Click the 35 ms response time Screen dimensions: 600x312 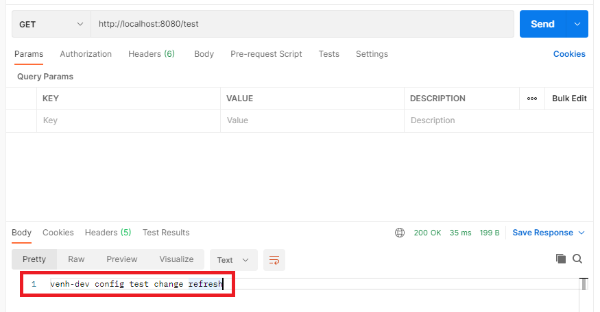pyautogui.click(x=460, y=233)
